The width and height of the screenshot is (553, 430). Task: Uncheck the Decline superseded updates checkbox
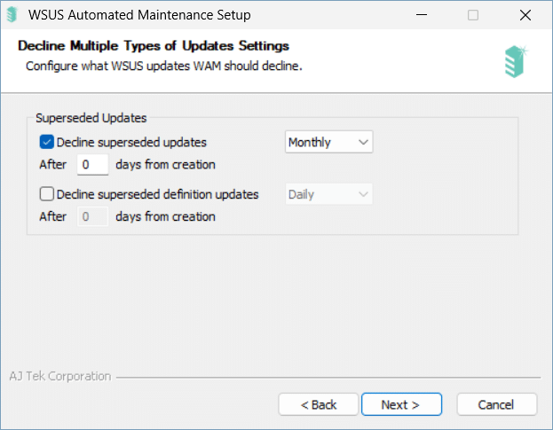46,142
